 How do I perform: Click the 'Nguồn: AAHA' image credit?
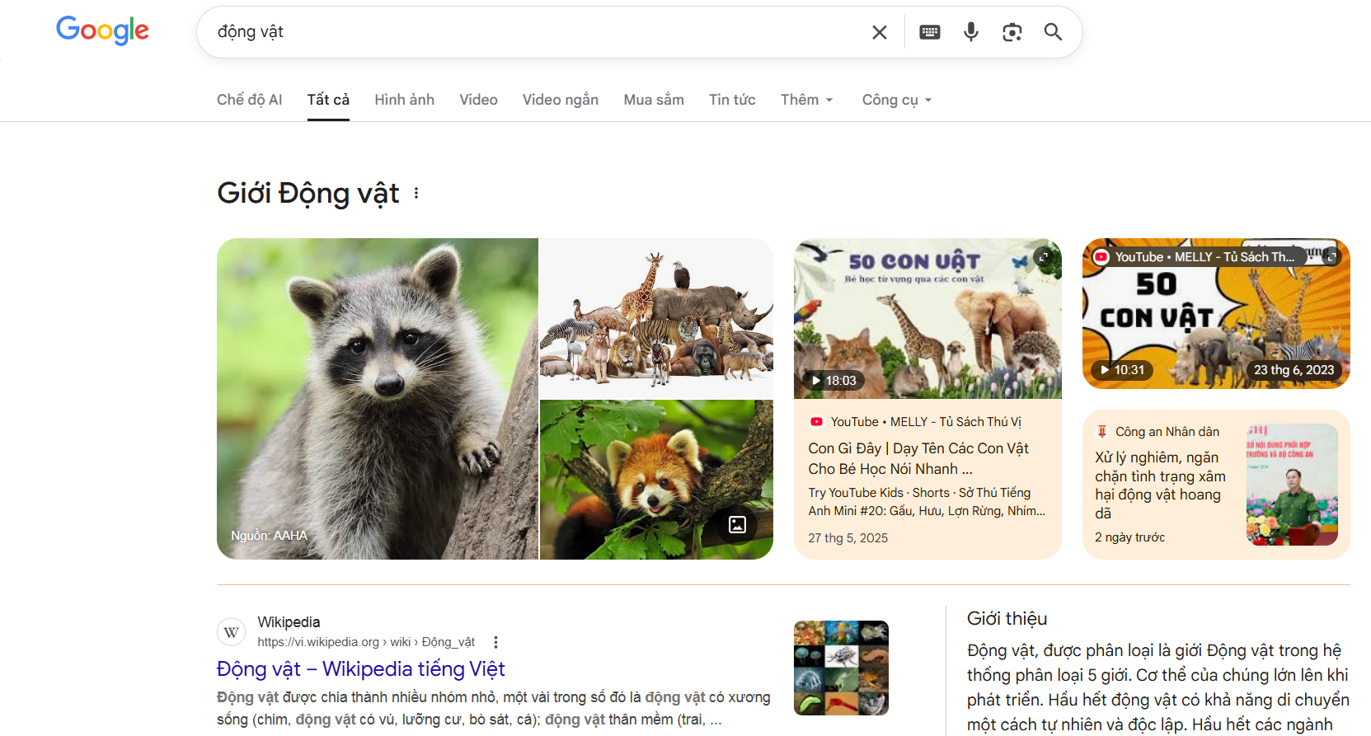tap(269, 536)
